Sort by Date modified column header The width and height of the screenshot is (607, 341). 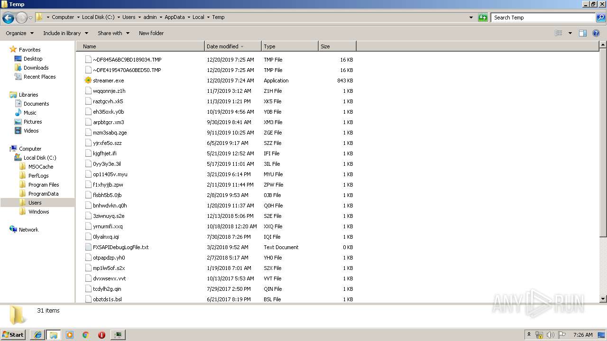(233, 46)
